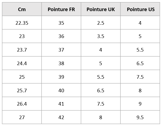Screen dimensions: 162x127
Task: Select the FR size 37 cell
Action: [x=61, y=50]
